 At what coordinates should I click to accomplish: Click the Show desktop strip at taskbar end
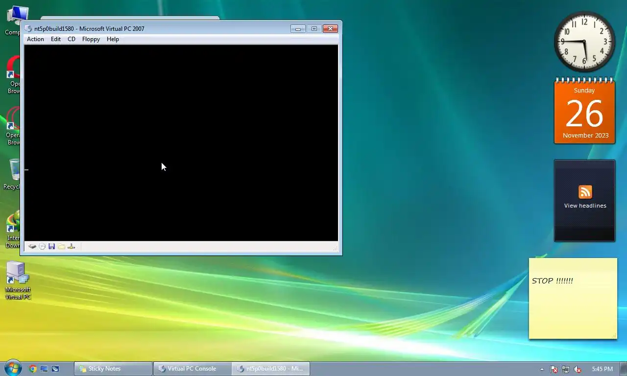[623, 369]
